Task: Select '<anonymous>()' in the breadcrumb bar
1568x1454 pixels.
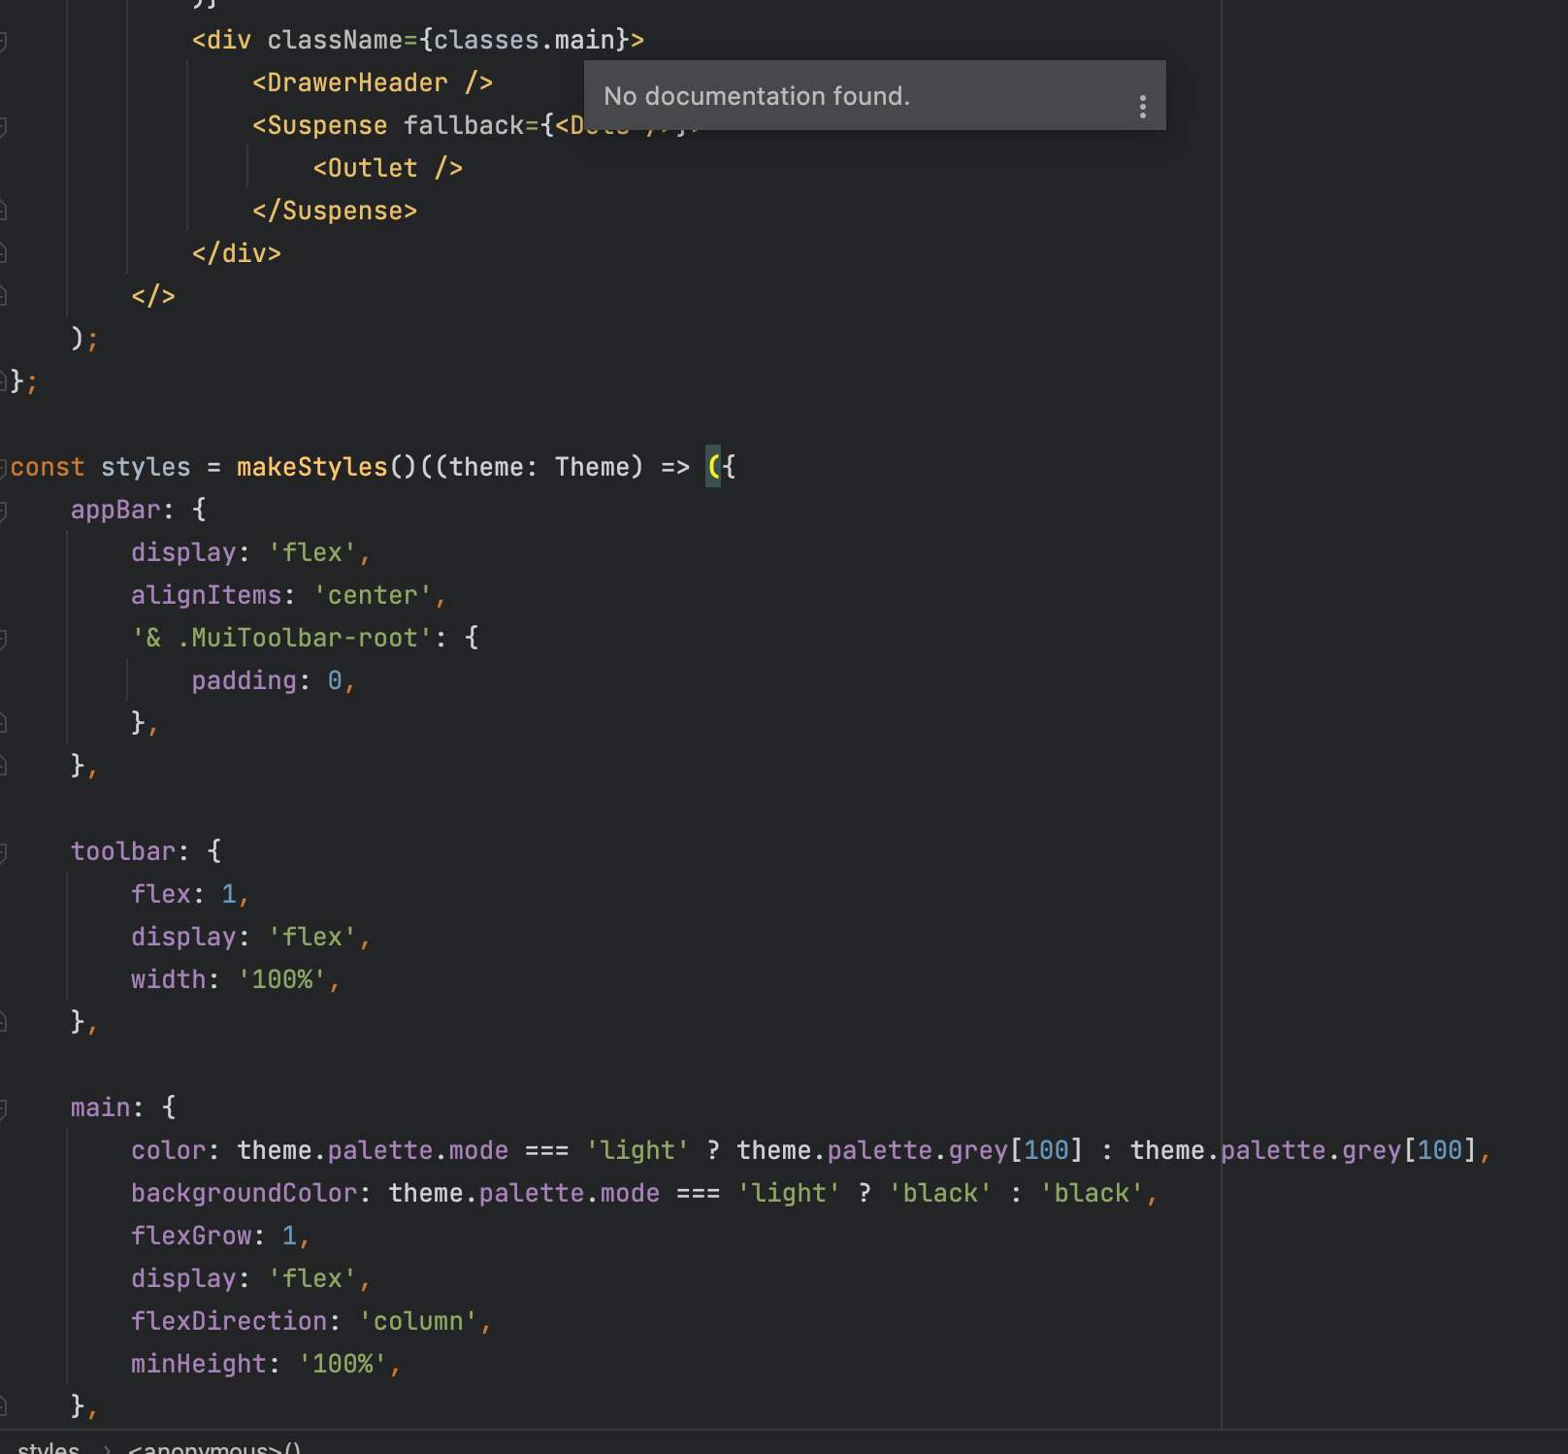Action: (213, 1447)
